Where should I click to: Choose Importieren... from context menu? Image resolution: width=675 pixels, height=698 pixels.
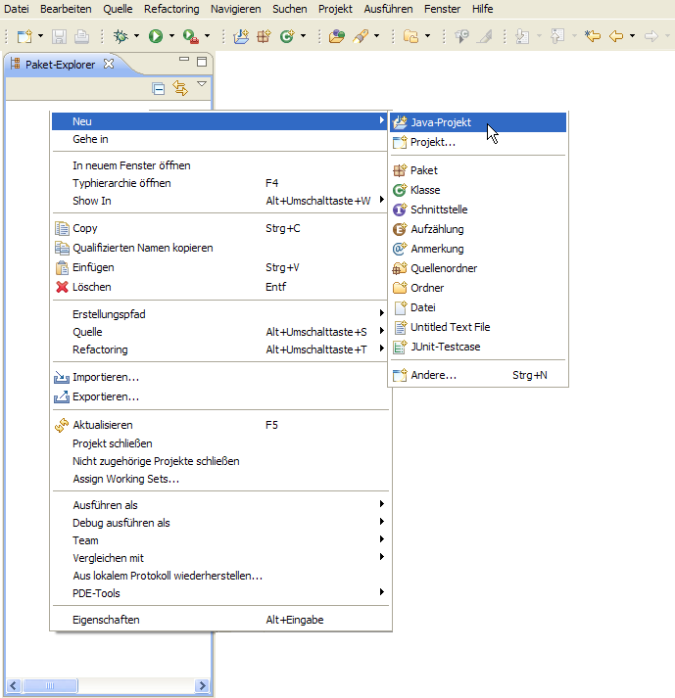click(106, 377)
